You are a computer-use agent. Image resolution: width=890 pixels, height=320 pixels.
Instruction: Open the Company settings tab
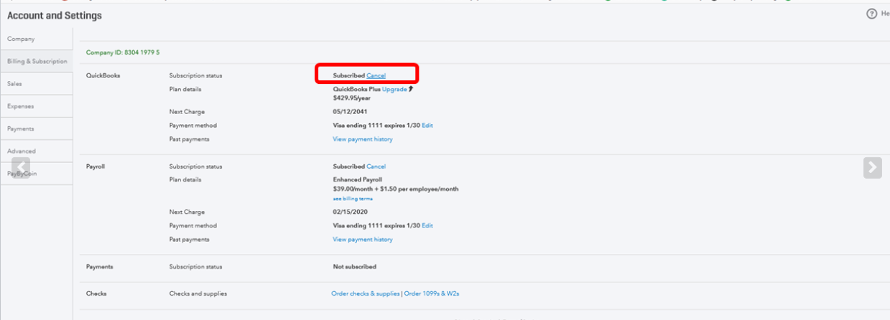(x=36, y=39)
